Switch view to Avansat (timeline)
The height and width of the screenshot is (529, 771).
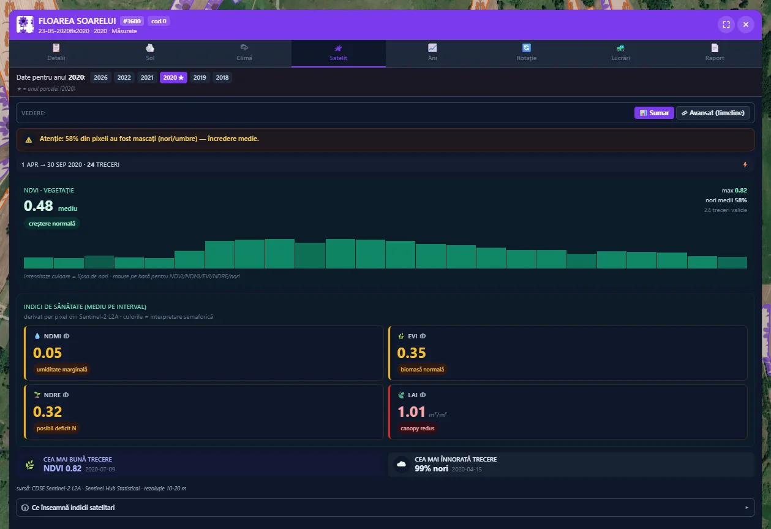pos(713,113)
